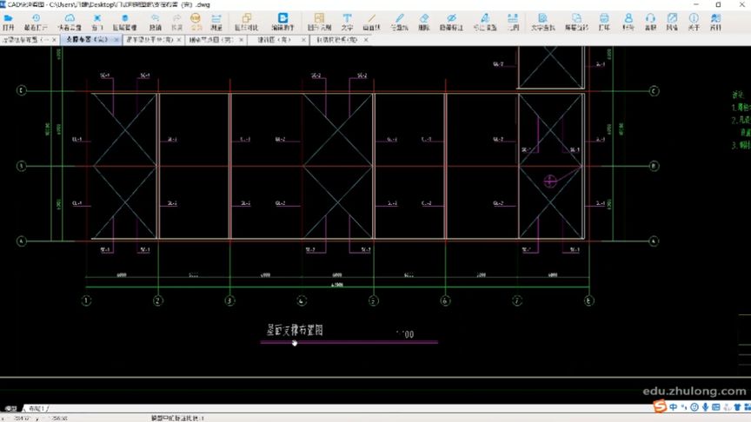Open the About info icon
This screenshot has height=422, width=751.
coord(694,22)
